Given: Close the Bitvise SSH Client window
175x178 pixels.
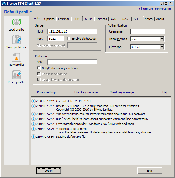Looking at the screenshot, I should tap(171, 4).
